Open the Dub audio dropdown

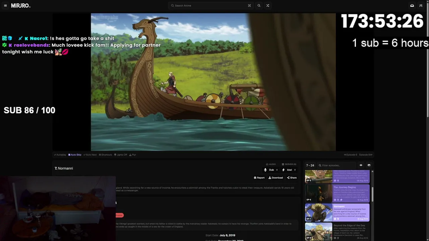[271, 170]
